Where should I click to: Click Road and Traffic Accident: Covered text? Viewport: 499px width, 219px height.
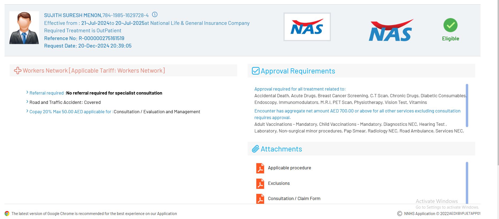[65, 102]
